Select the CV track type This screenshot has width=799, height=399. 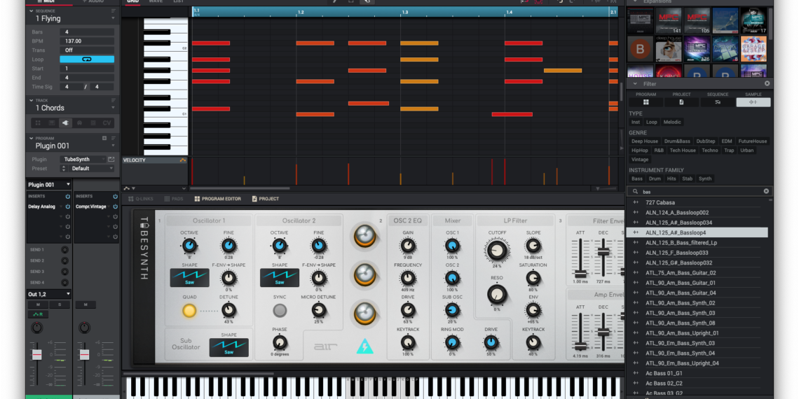coord(107,122)
